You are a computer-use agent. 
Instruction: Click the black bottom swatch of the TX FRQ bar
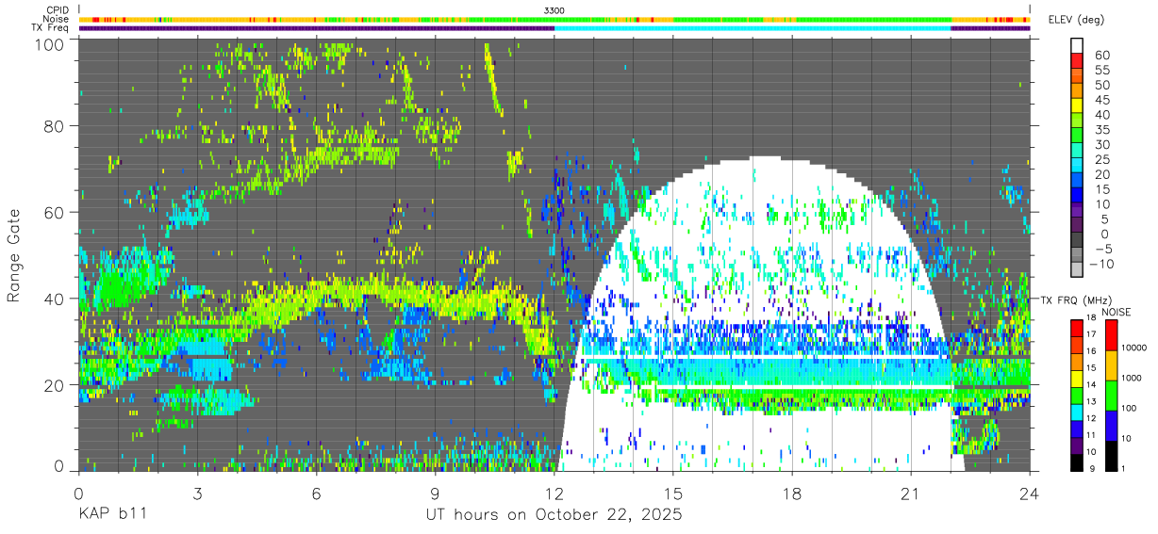tap(1077, 462)
